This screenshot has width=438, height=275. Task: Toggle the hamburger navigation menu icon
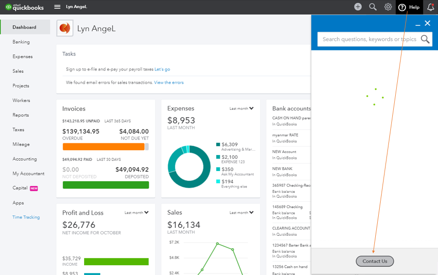(57, 7)
